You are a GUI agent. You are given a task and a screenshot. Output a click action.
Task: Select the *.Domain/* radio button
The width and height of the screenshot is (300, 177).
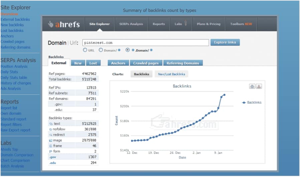(x=127, y=50)
